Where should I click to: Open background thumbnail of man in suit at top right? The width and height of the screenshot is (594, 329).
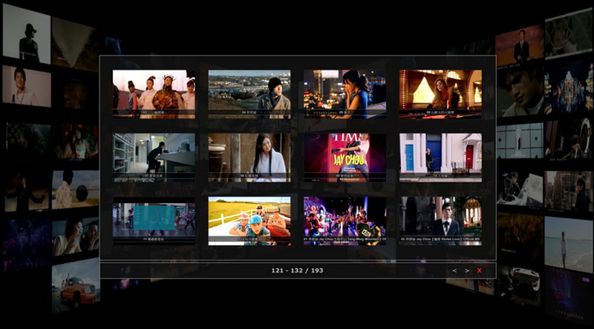pyautogui.click(x=520, y=46)
